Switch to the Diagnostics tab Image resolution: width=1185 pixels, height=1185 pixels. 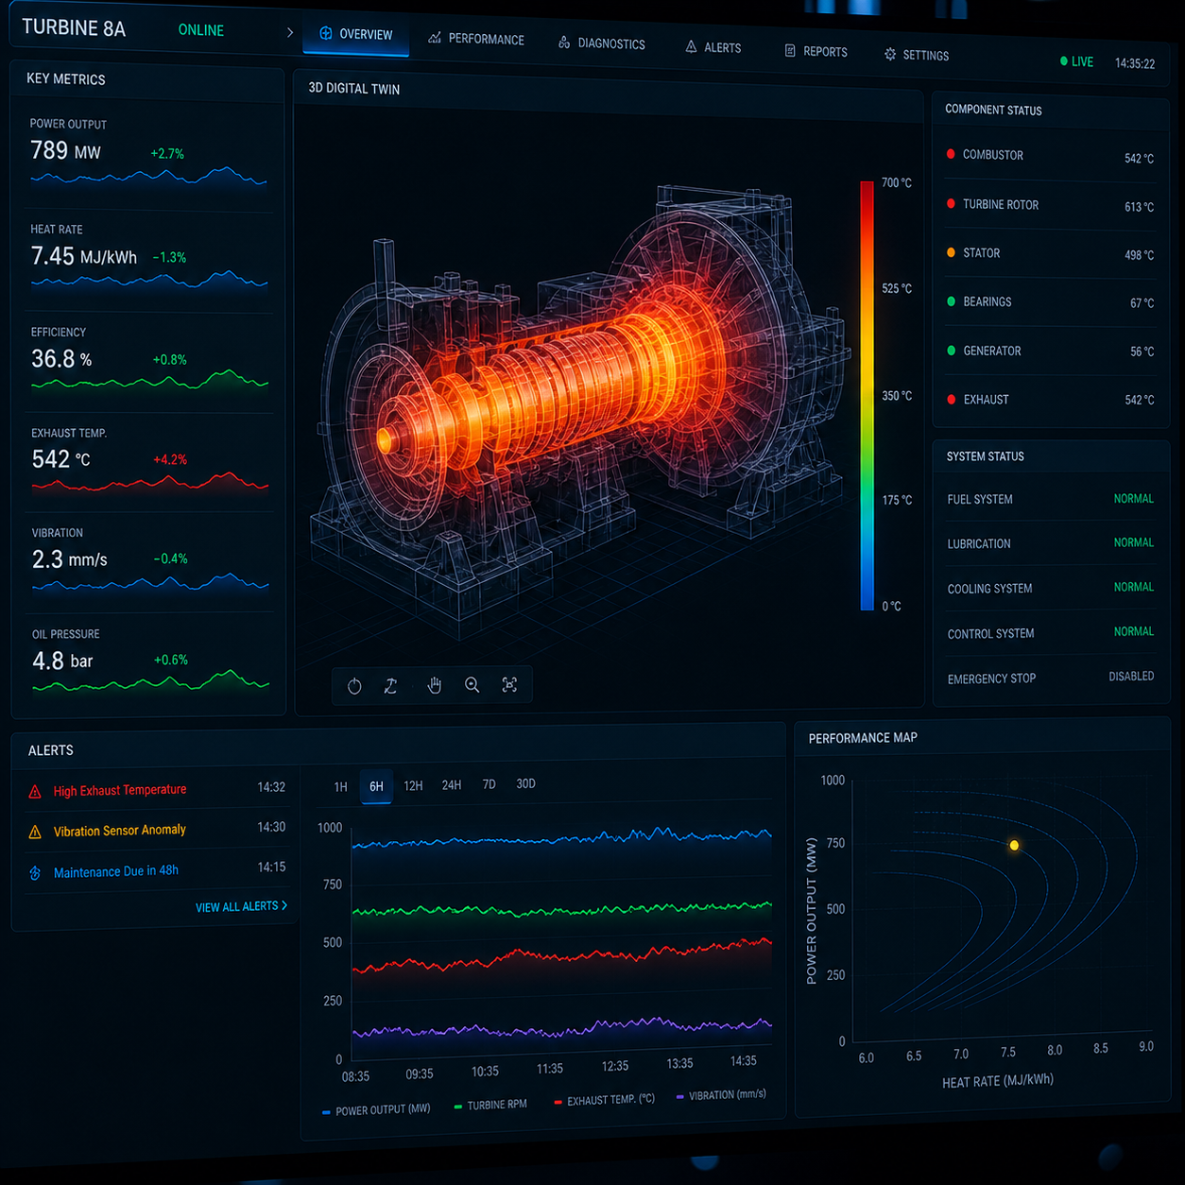[x=602, y=43]
